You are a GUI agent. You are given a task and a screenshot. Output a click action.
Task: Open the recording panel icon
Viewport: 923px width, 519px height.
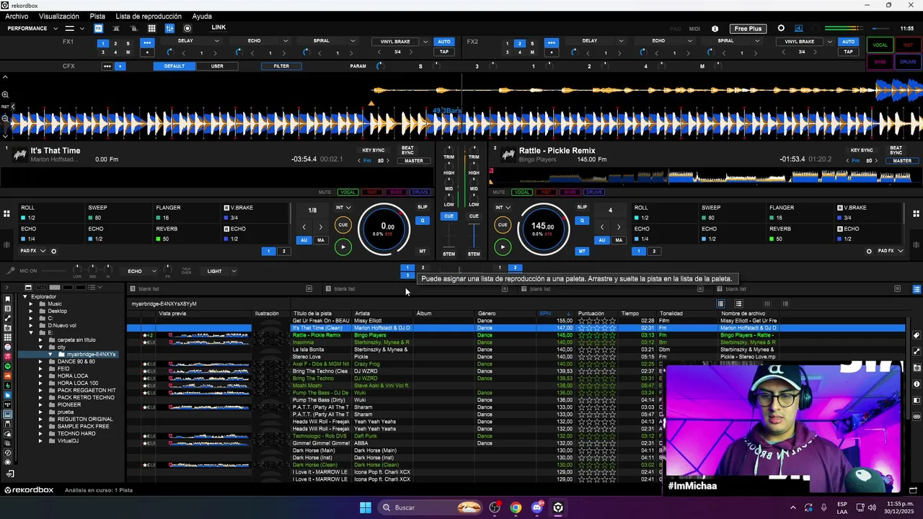(x=187, y=29)
